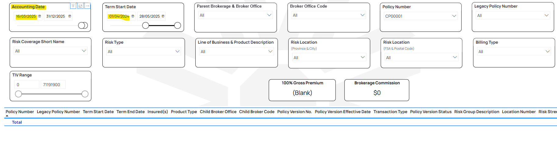Open Risk Location Province & City dropdown
This screenshot has height=141, width=557.
(363, 57)
